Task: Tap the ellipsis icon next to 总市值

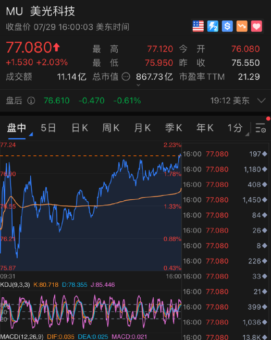Action: [x=126, y=77]
